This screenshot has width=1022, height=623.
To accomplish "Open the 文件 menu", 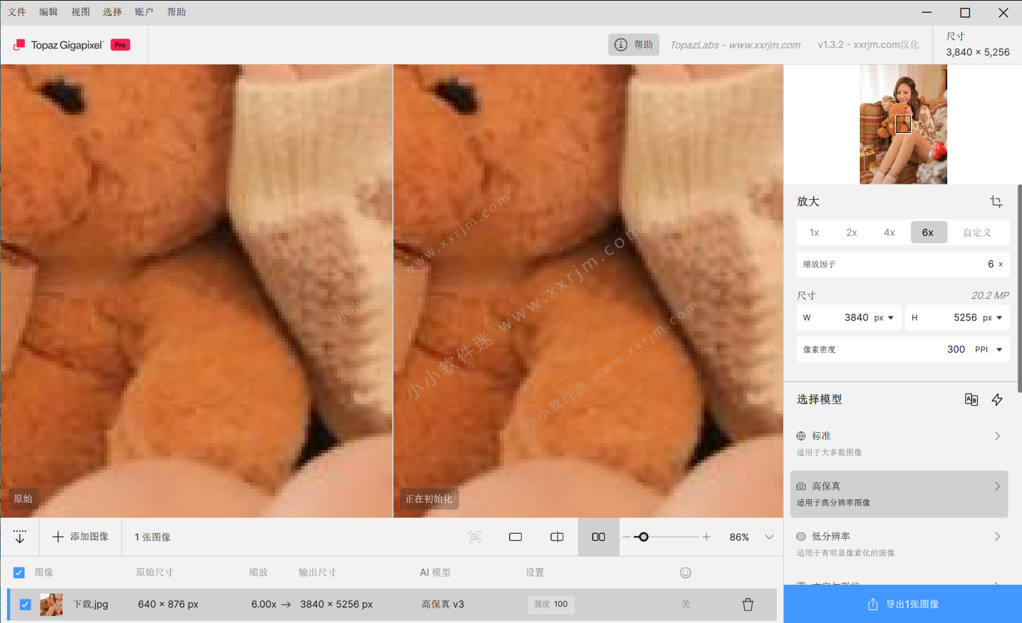I will [x=17, y=12].
